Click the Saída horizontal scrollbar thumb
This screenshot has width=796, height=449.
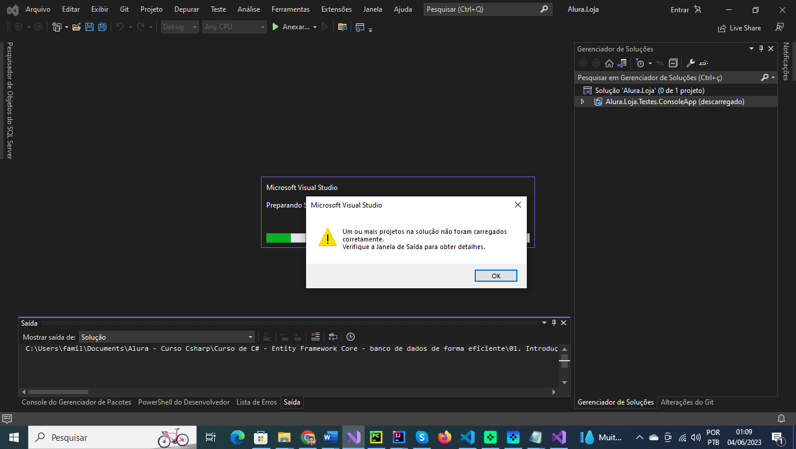58,392
